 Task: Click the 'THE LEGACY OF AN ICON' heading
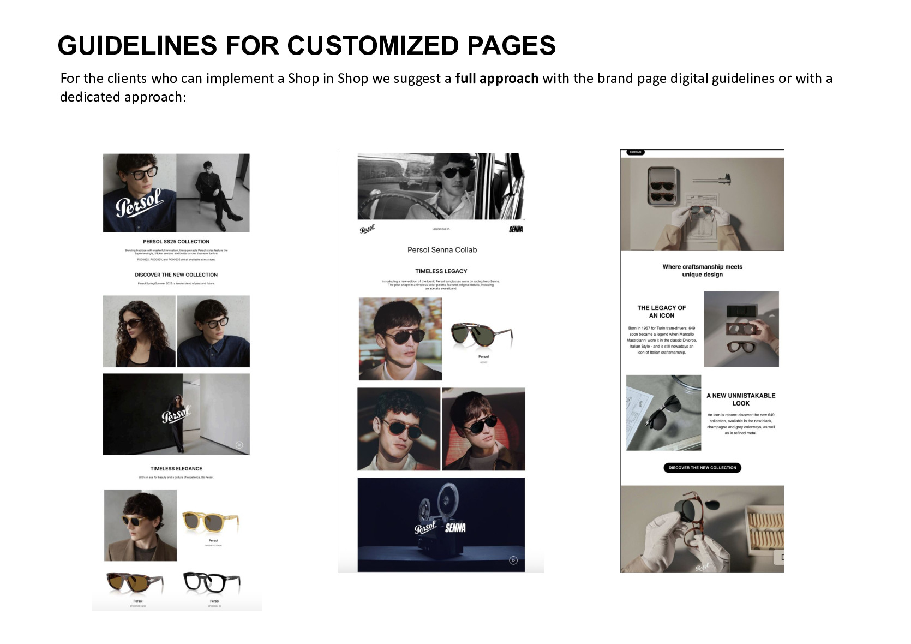662,312
